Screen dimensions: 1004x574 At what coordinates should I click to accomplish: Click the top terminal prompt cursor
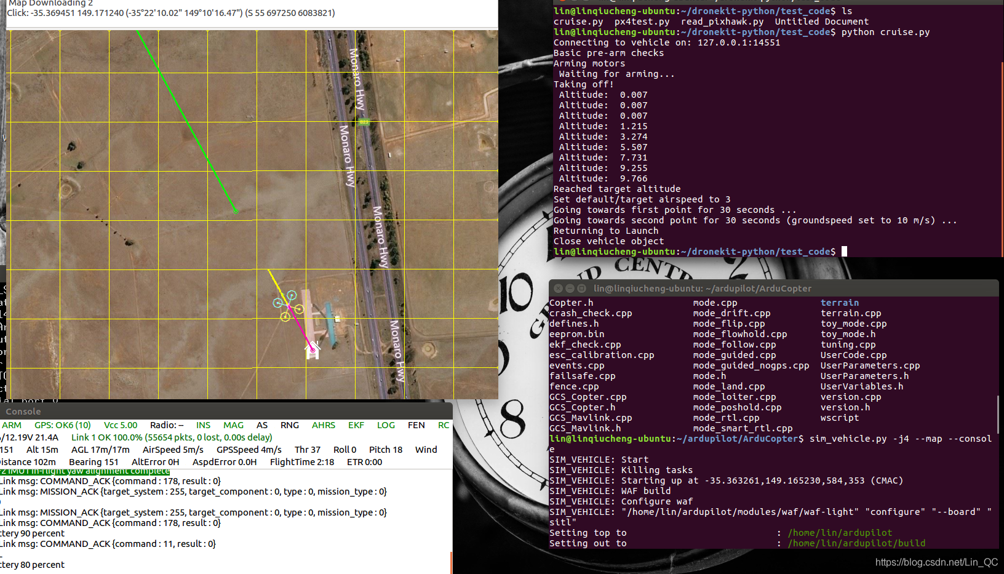[845, 252]
